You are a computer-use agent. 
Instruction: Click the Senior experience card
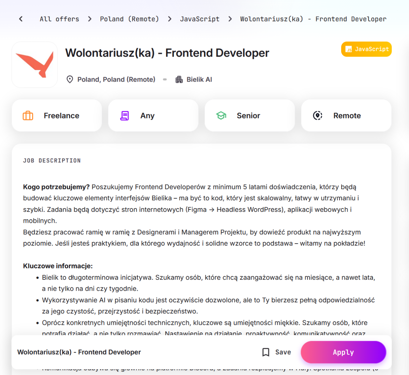click(249, 116)
